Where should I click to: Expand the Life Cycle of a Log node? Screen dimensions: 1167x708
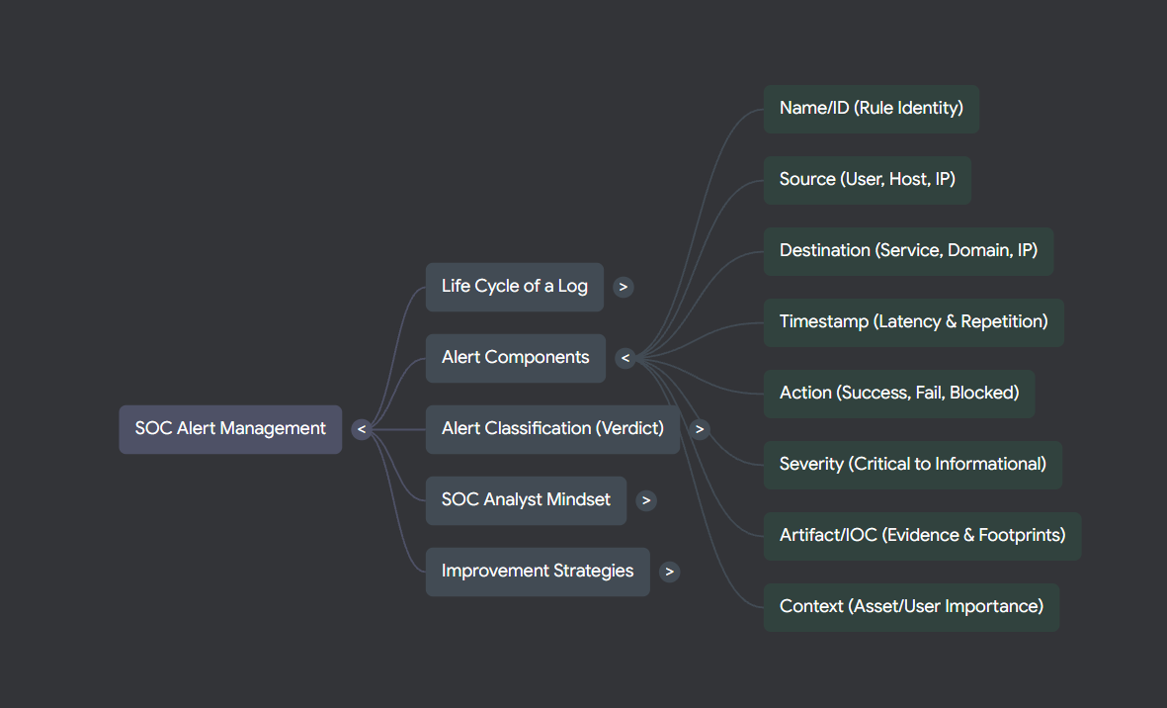click(623, 287)
